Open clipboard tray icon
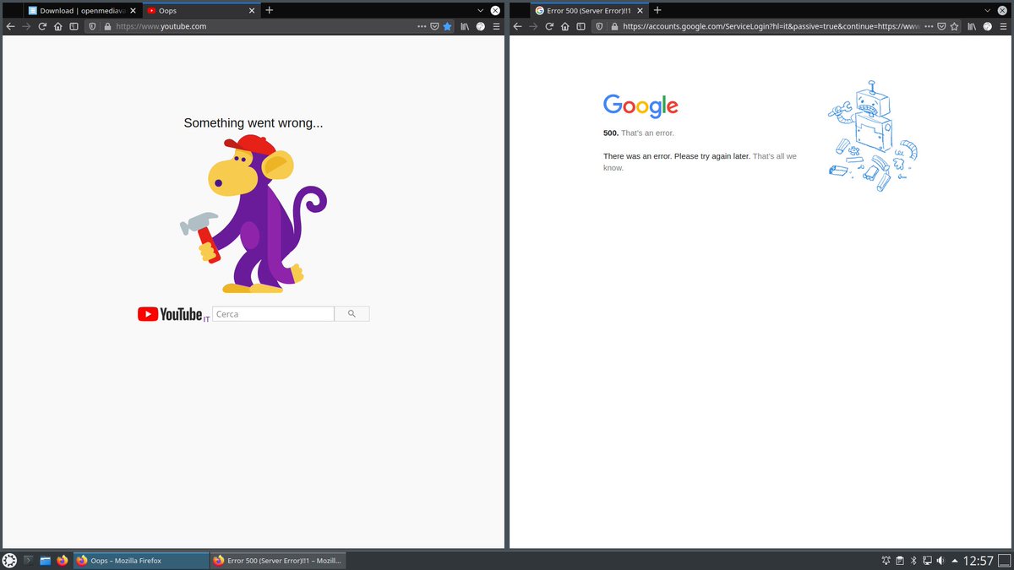1014x570 pixels. pyautogui.click(x=900, y=560)
